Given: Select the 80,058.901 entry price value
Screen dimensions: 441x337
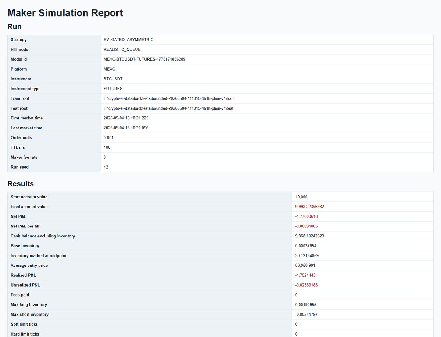Looking at the screenshot, I should click(305, 265).
